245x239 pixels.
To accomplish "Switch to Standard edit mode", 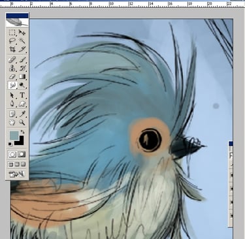I will [12, 155].
